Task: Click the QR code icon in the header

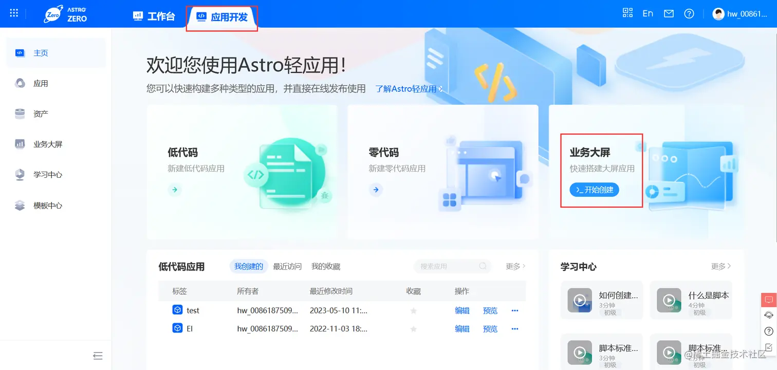Action: pos(627,13)
